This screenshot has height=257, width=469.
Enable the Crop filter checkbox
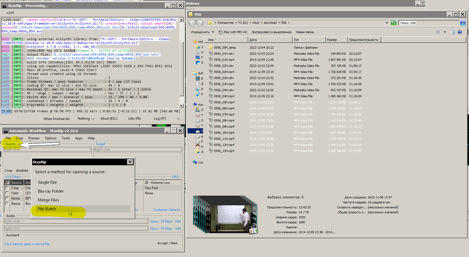[7, 188]
